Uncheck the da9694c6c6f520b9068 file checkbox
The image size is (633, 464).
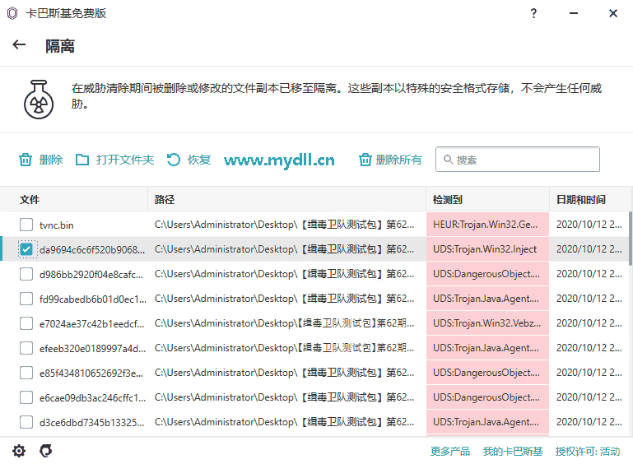point(26,249)
